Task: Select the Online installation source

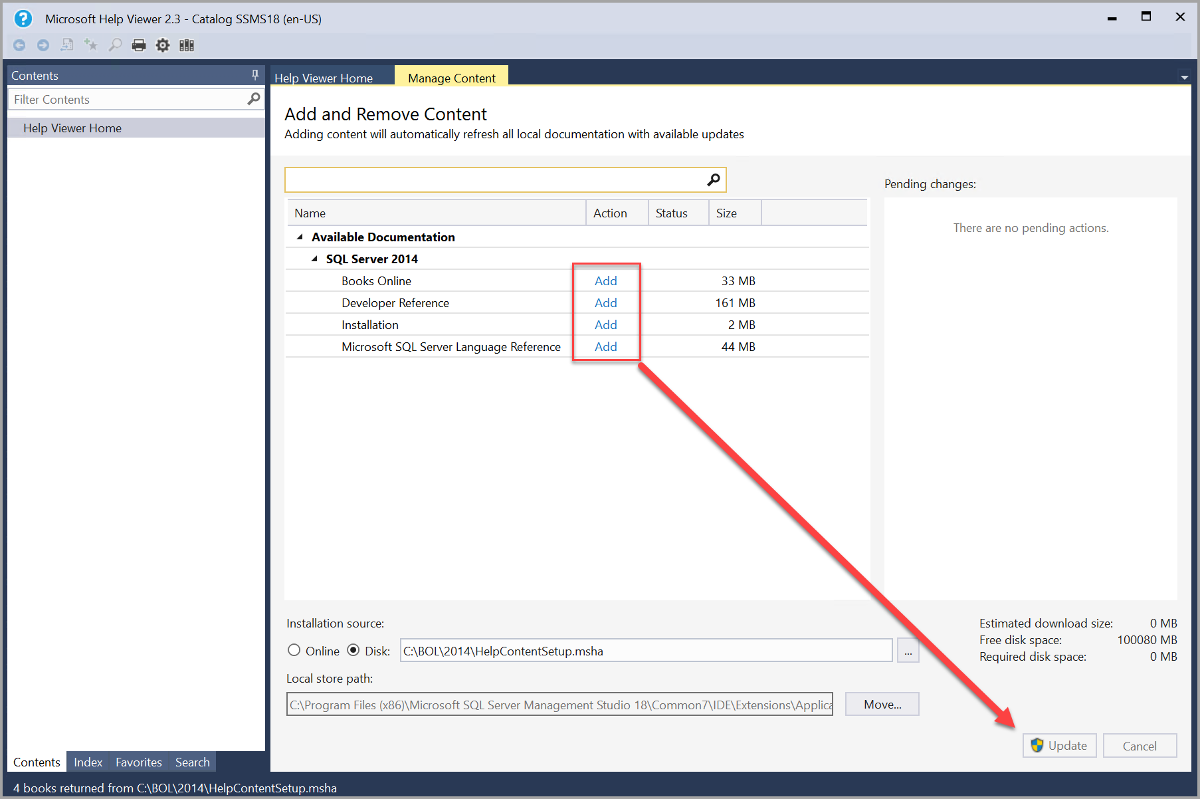Action: 294,650
